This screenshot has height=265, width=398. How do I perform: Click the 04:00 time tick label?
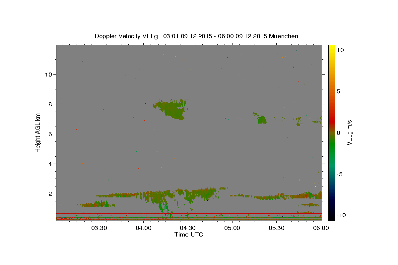[x=143, y=228]
